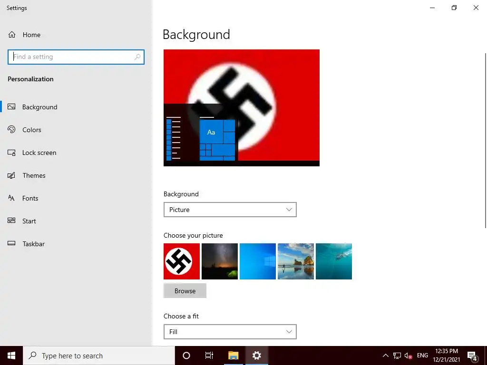Click the taskbar Type here to search box

click(99, 355)
